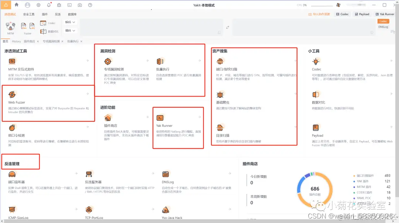399x223 pixels.
Task: Click the 导入协作资源 button
Action: [319, 14]
